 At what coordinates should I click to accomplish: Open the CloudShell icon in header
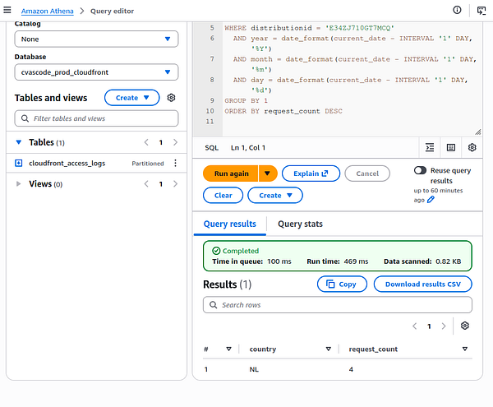(x=481, y=11)
